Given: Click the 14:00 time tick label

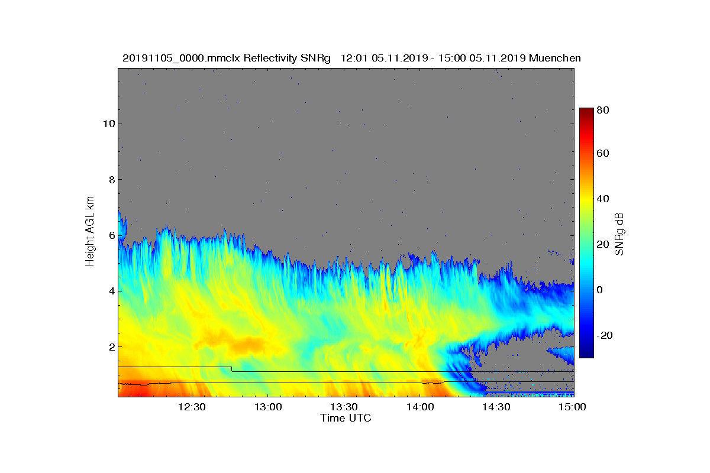Looking at the screenshot, I should (x=420, y=407).
